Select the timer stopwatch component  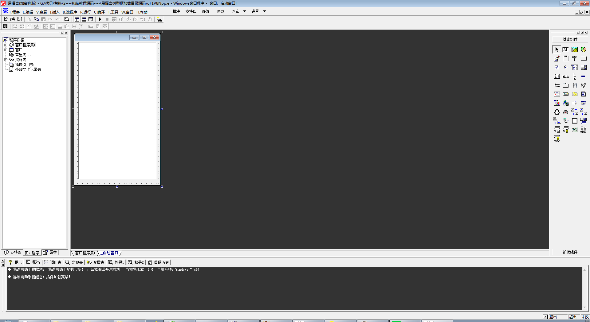(x=557, y=112)
